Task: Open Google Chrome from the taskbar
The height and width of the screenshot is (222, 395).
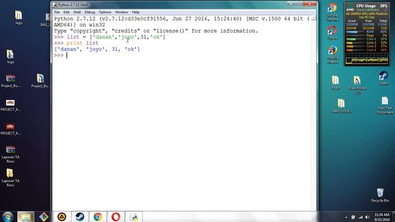Action: pyautogui.click(x=98, y=216)
